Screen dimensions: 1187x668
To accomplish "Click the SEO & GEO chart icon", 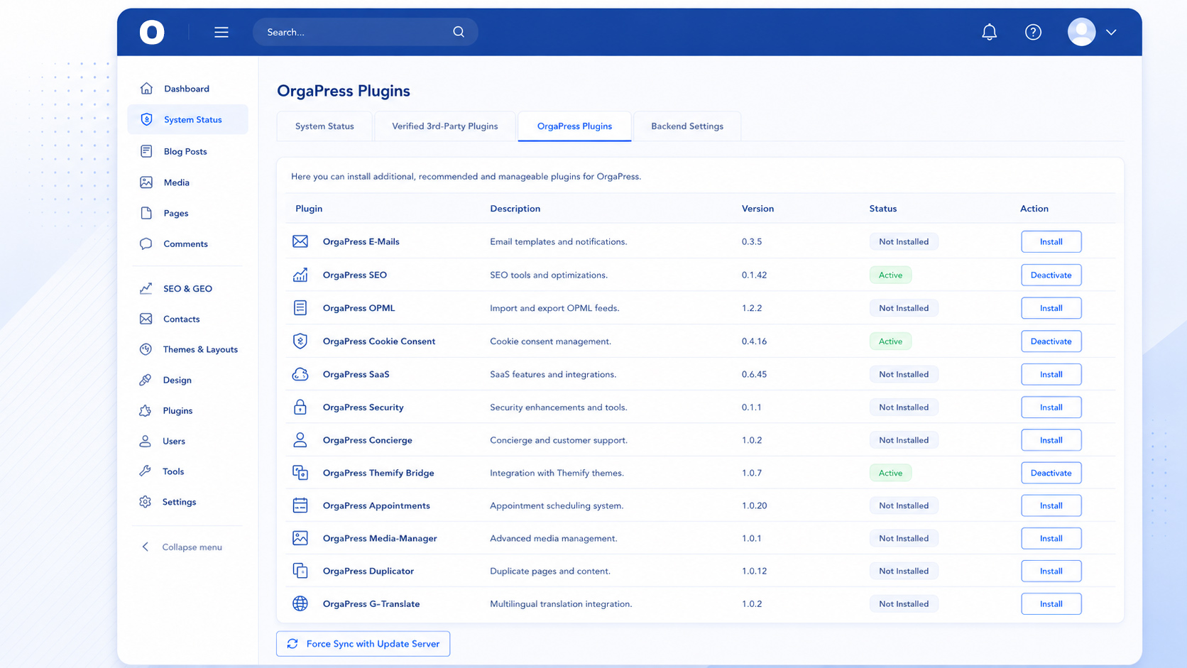I will pos(146,288).
